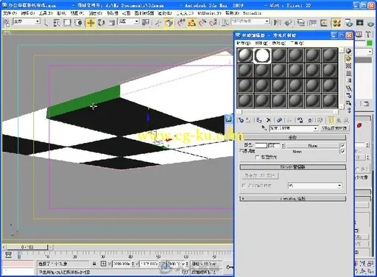Screen dimensions: 377x277
Task: Click Reset Map/Mtl X icon
Action: coord(269,120)
